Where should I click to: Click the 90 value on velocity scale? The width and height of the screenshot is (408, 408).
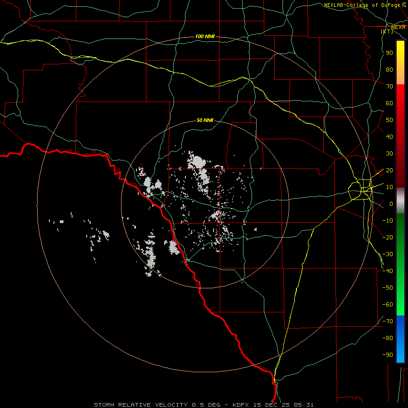(389, 53)
